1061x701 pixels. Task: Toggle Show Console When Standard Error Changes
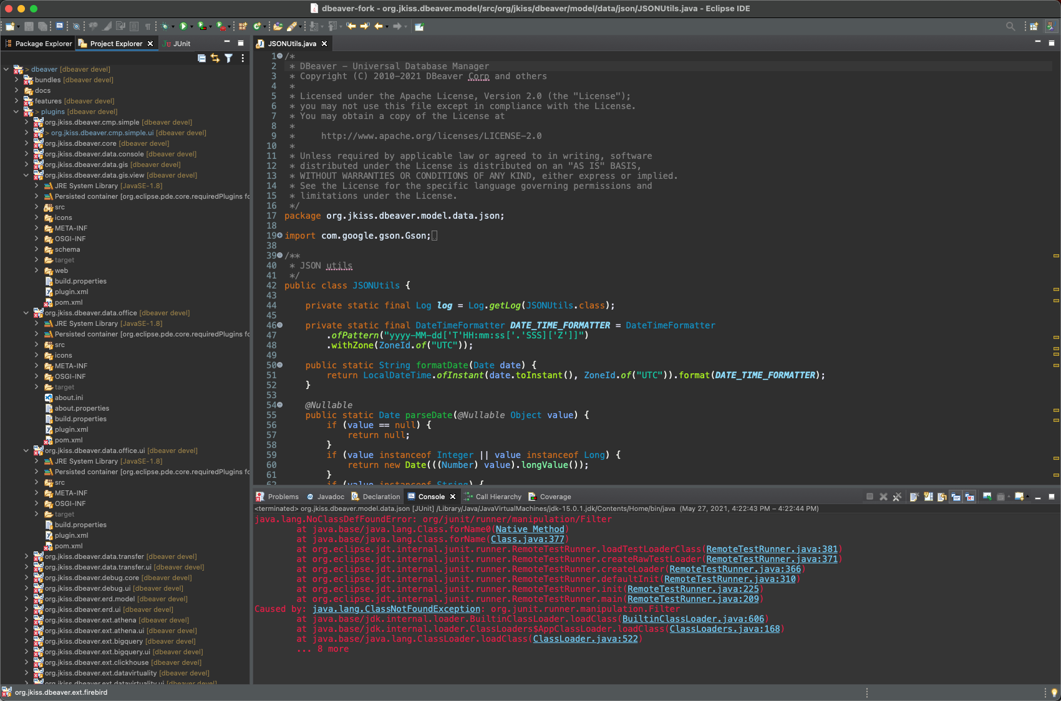coord(969,497)
